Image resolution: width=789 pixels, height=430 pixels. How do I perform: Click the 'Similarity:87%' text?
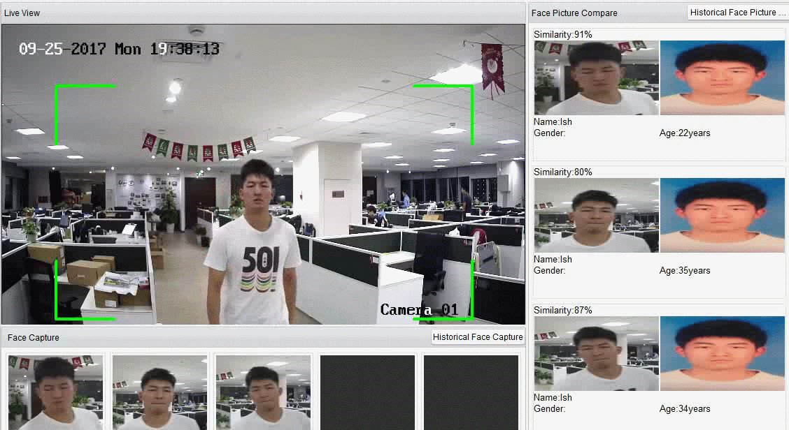pos(562,311)
